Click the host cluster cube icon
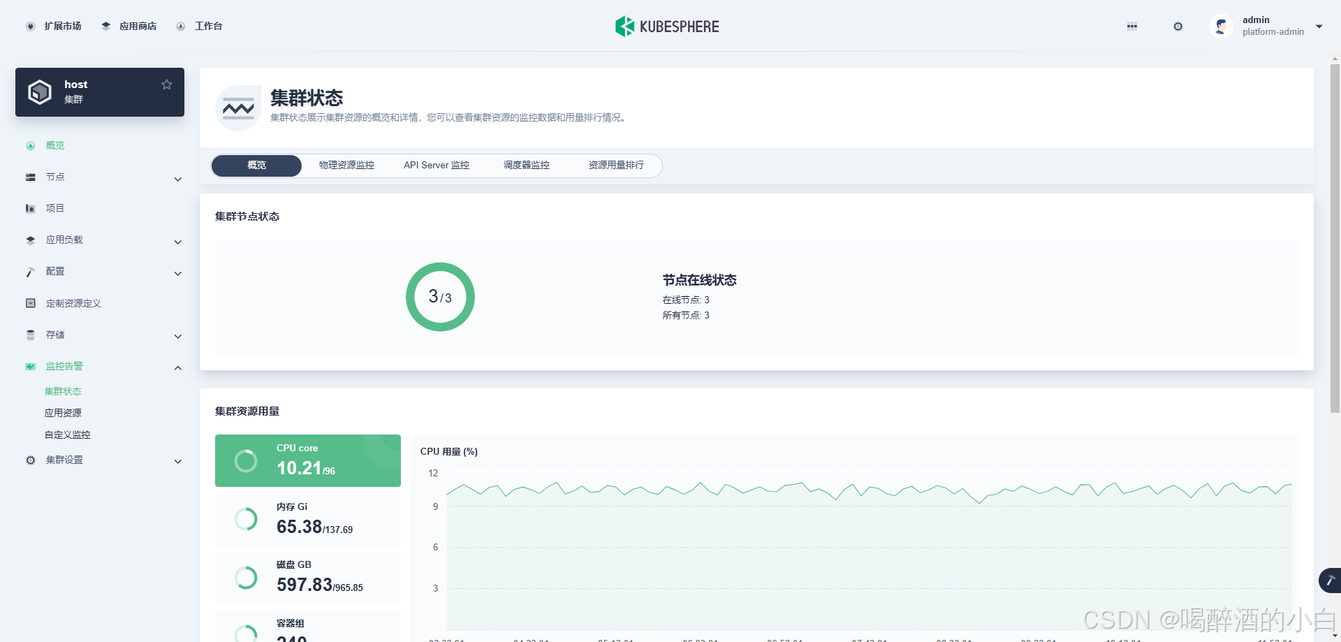This screenshot has height=642, width=1341. [40, 92]
